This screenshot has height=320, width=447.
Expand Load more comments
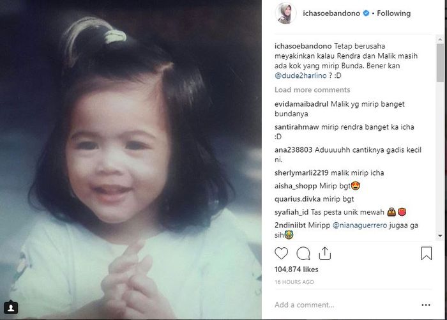[312, 90]
